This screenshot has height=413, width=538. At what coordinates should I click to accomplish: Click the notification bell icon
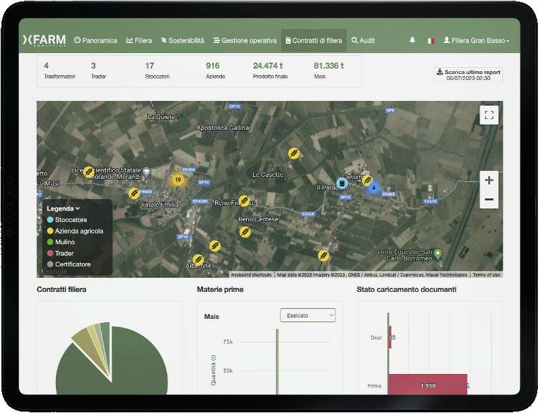[x=412, y=40]
